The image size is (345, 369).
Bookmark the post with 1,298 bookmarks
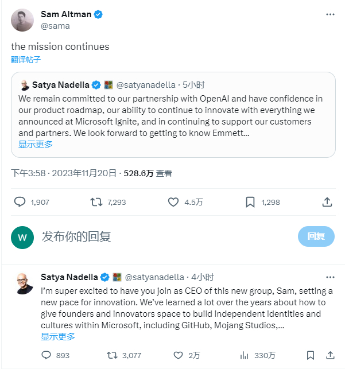point(250,202)
